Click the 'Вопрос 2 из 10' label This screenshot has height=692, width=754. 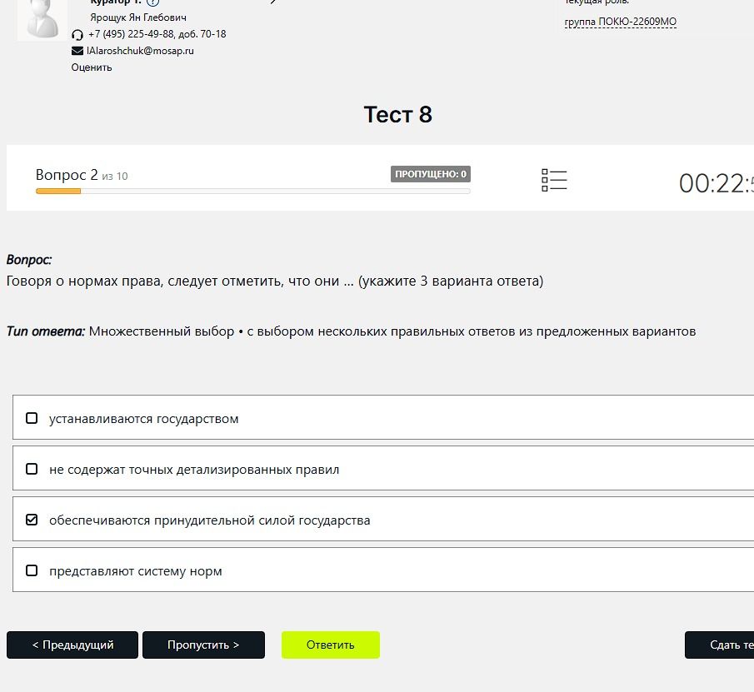click(82, 175)
